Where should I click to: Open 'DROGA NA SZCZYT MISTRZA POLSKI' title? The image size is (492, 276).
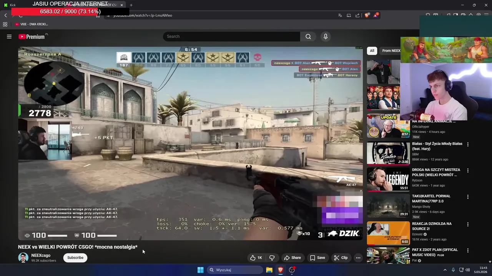coord(436,172)
